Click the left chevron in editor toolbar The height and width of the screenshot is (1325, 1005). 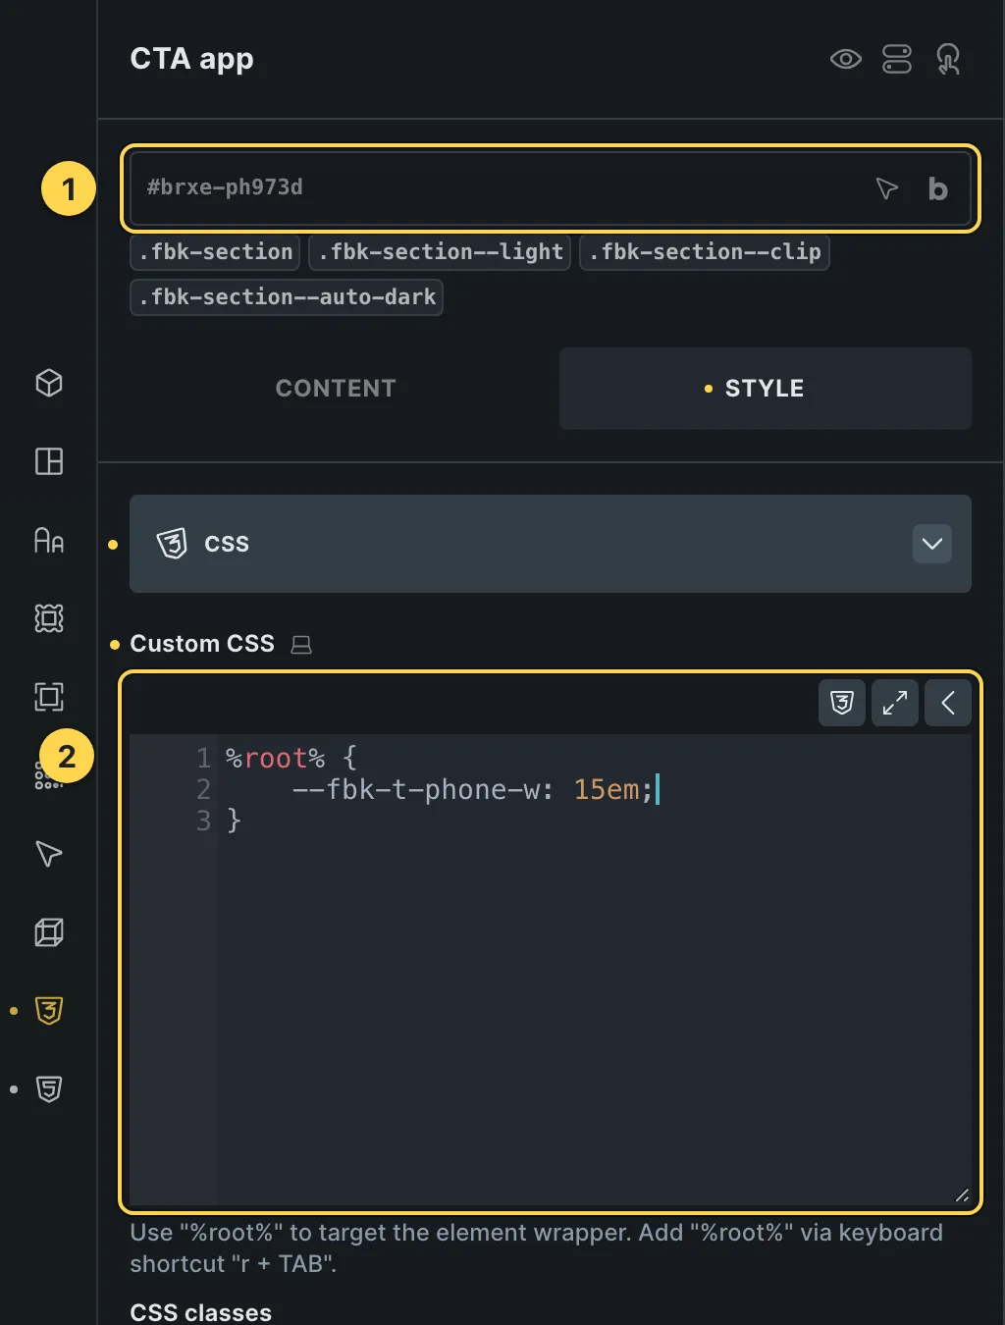pyautogui.click(x=948, y=703)
